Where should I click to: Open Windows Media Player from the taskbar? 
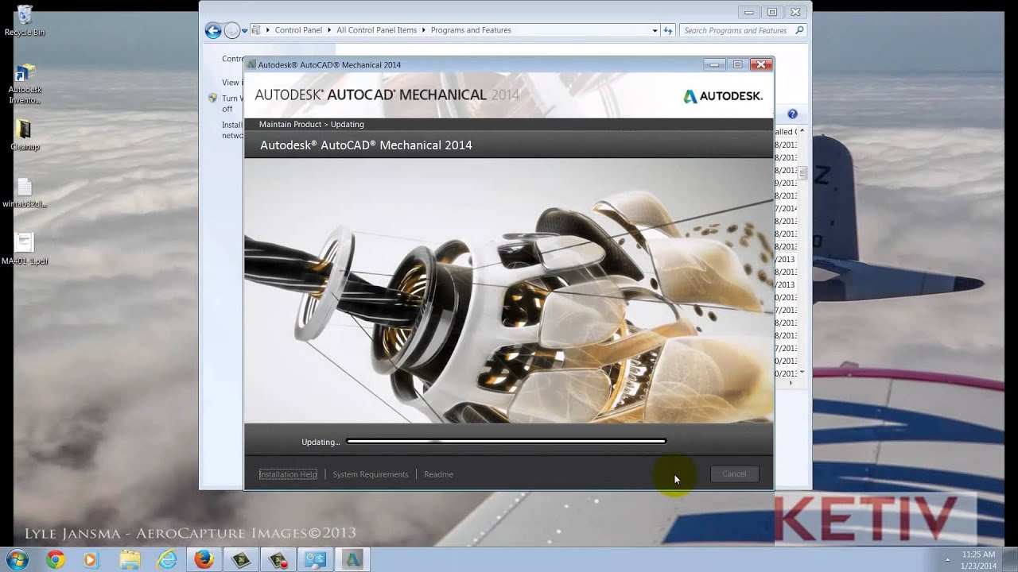[90, 559]
